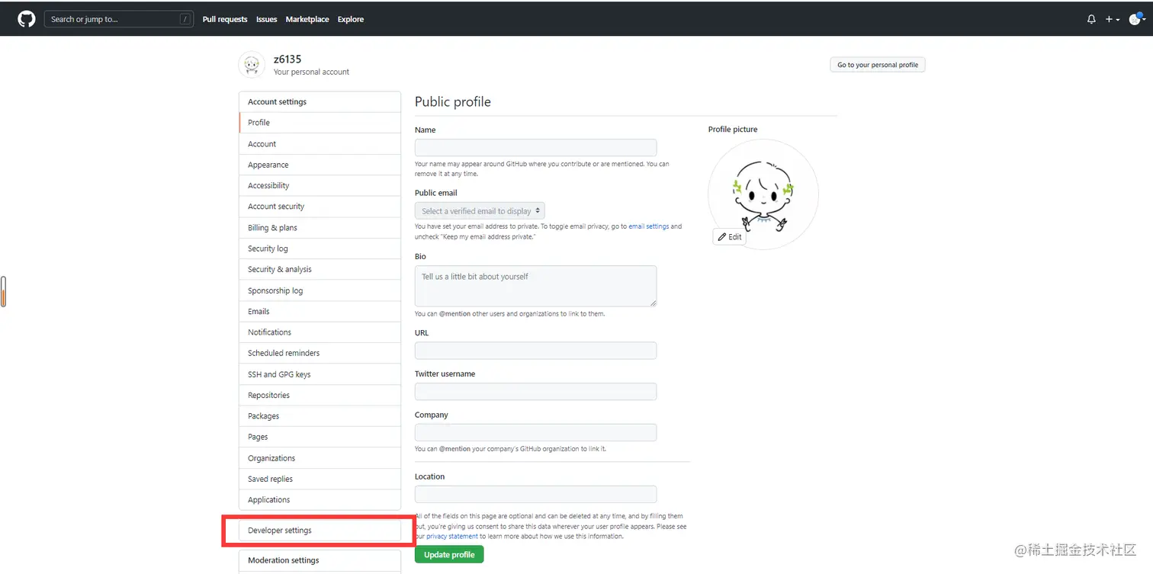Open Appearance settings
The image size is (1153, 574).
click(x=320, y=165)
